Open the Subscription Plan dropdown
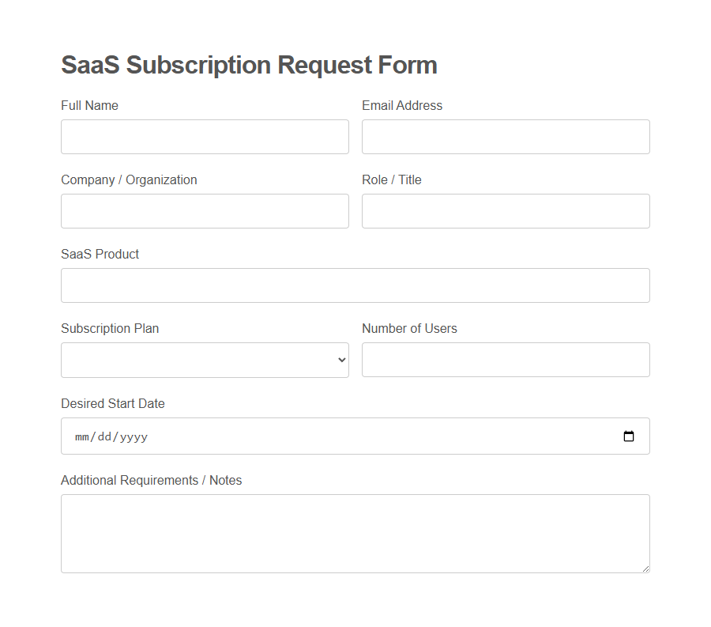711x627 pixels. pyautogui.click(x=205, y=360)
